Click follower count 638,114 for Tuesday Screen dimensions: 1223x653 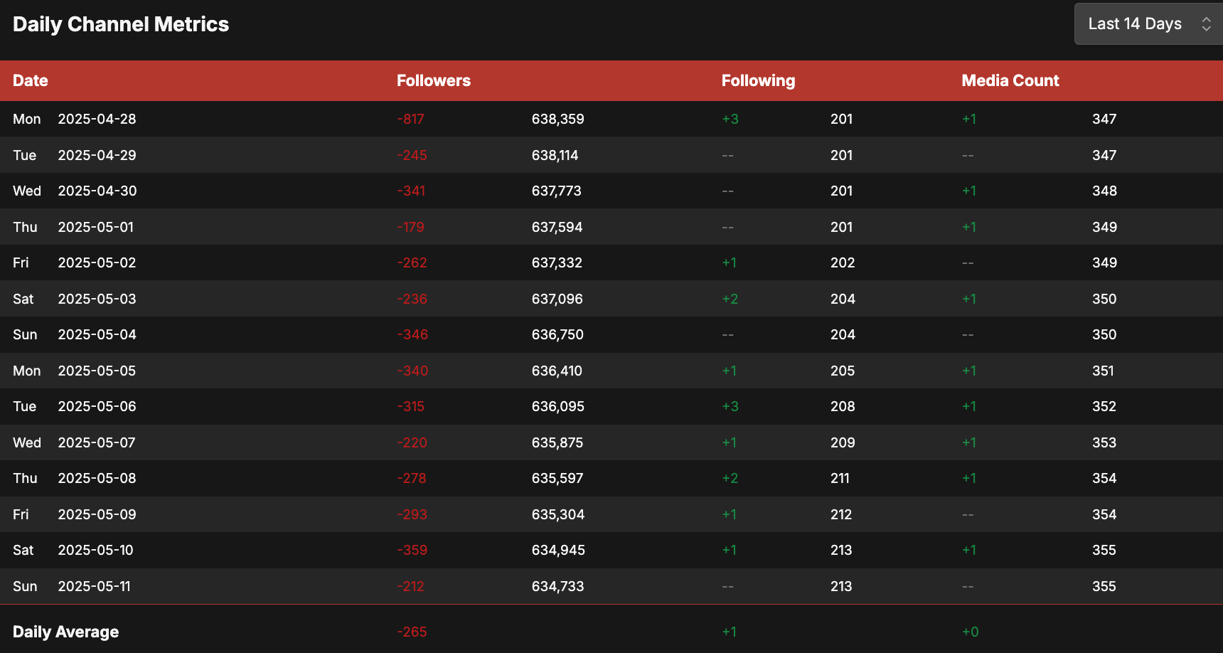(555, 155)
